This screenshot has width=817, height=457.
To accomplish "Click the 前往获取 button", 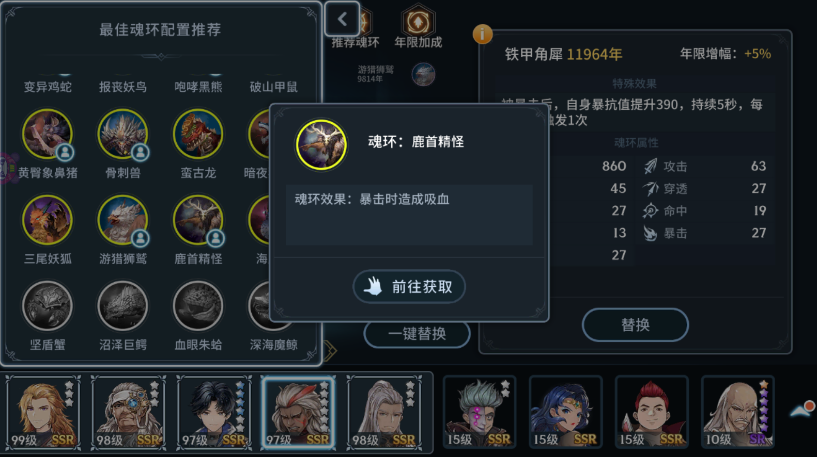I will click(409, 287).
